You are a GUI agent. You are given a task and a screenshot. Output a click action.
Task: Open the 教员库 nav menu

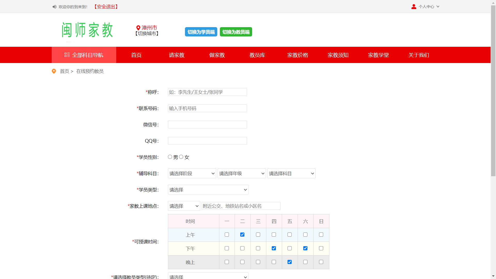pos(257,55)
